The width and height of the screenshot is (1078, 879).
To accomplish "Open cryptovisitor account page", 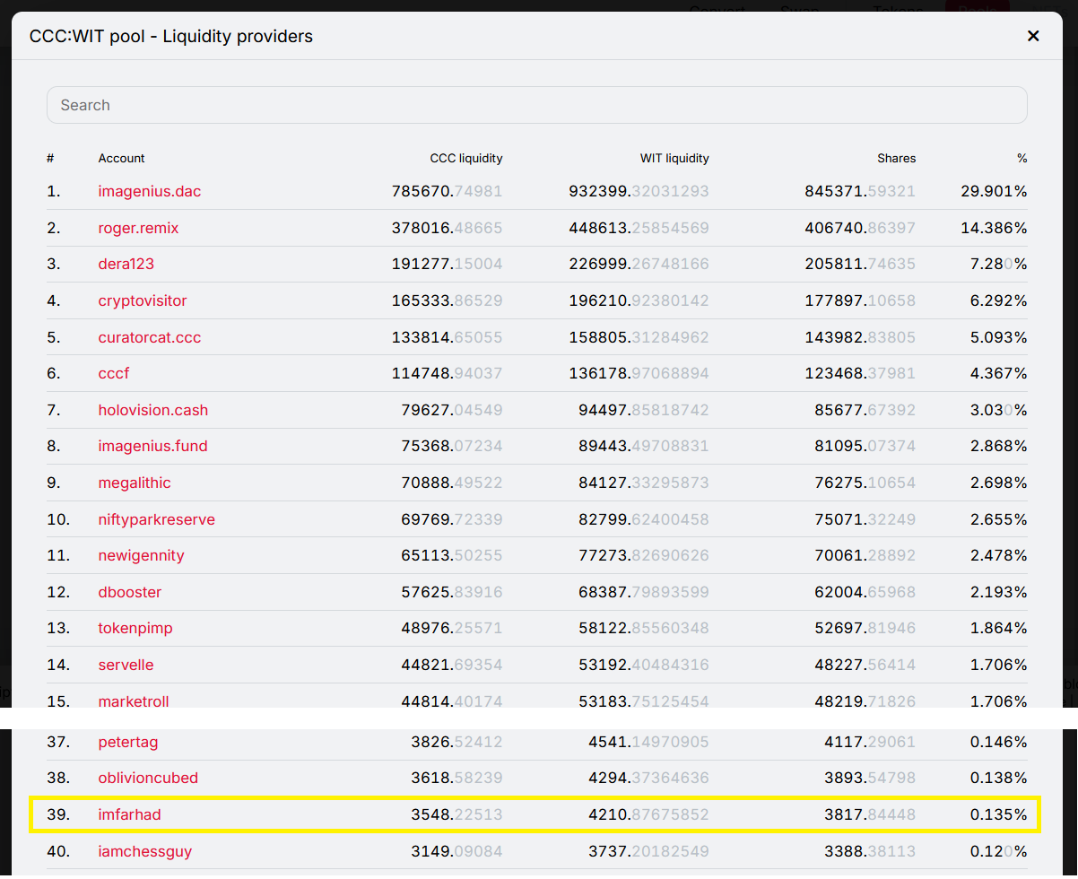I will [143, 300].
